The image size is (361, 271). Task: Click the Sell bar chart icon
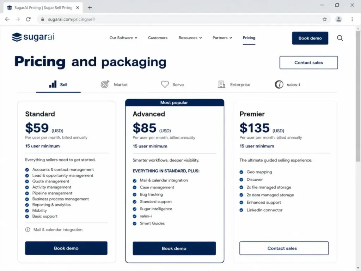click(x=53, y=84)
